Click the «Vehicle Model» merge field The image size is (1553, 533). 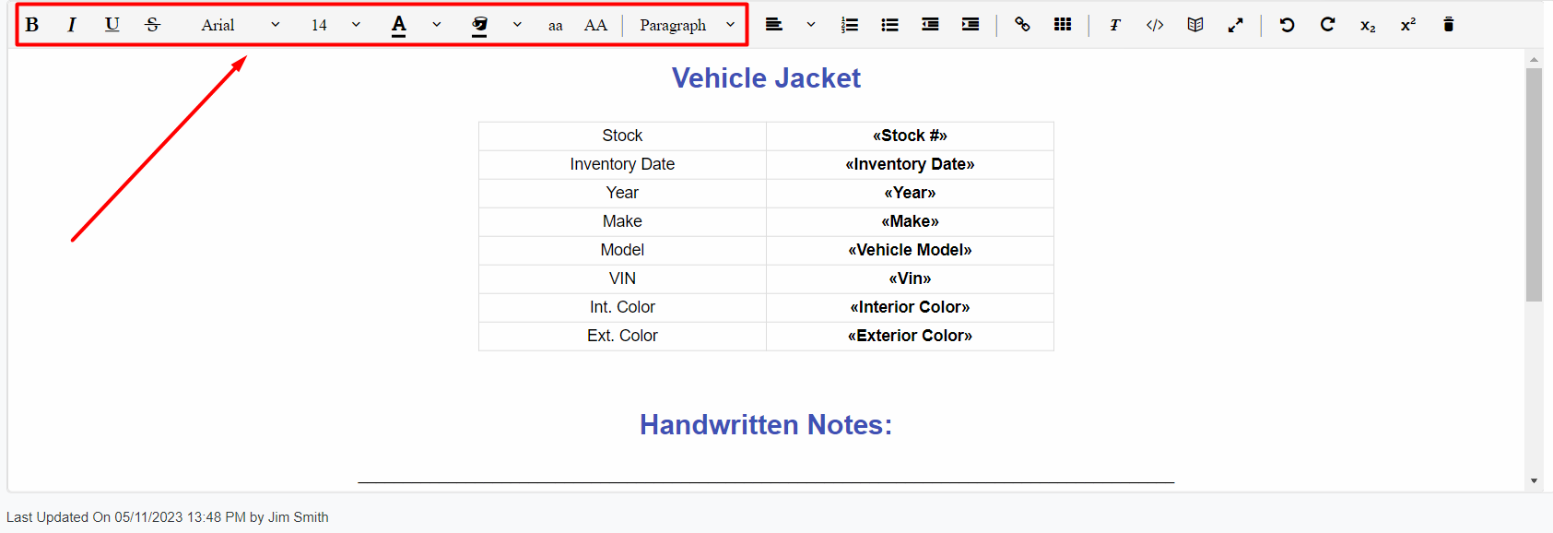(x=910, y=250)
